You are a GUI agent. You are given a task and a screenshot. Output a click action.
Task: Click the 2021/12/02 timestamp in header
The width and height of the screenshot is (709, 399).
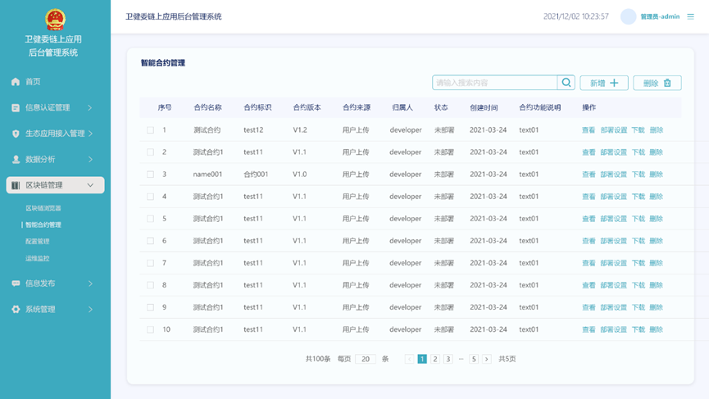coord(575,16)
